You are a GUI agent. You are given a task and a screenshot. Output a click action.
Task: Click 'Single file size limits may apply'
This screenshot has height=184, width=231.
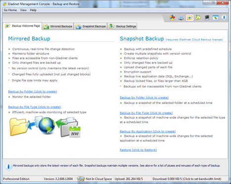35,80
